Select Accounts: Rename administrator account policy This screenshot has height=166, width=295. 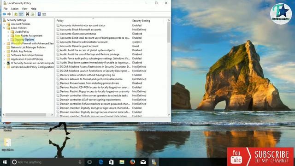coord(83,42)
